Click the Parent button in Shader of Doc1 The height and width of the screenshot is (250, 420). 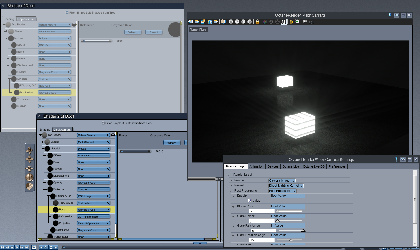point(154,32)
